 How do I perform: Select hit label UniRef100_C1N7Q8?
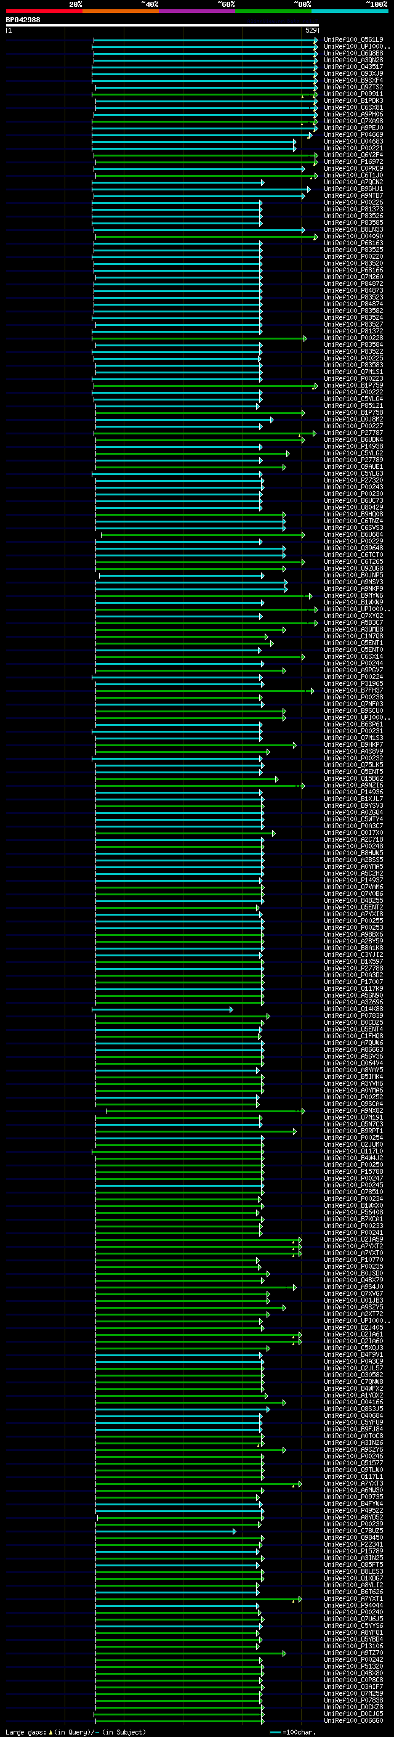[353, 636]
